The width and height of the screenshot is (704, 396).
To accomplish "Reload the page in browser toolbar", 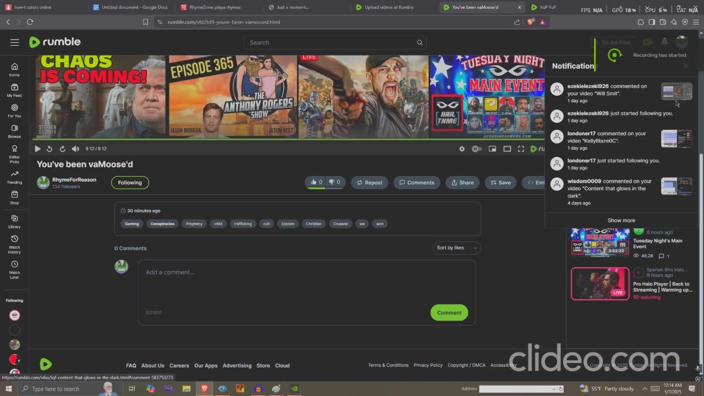I will (30, 22).
